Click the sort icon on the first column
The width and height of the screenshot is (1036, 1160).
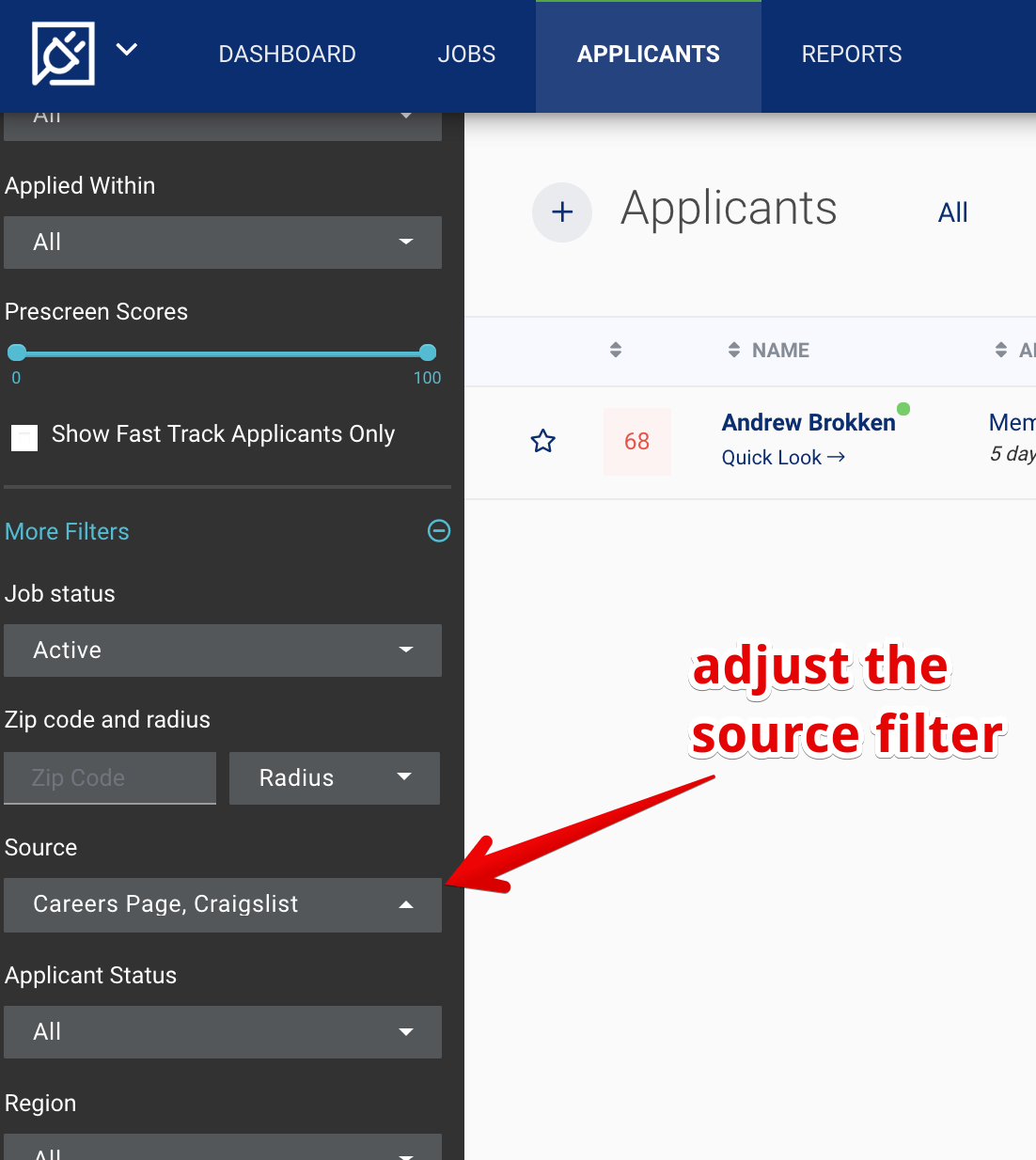coord(616,349)
